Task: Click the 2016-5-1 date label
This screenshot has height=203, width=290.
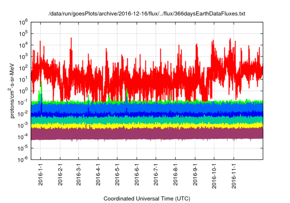Action: 117,174
